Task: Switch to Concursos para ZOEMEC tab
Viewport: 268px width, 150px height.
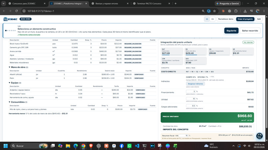Action: click(x=24, y=3)
